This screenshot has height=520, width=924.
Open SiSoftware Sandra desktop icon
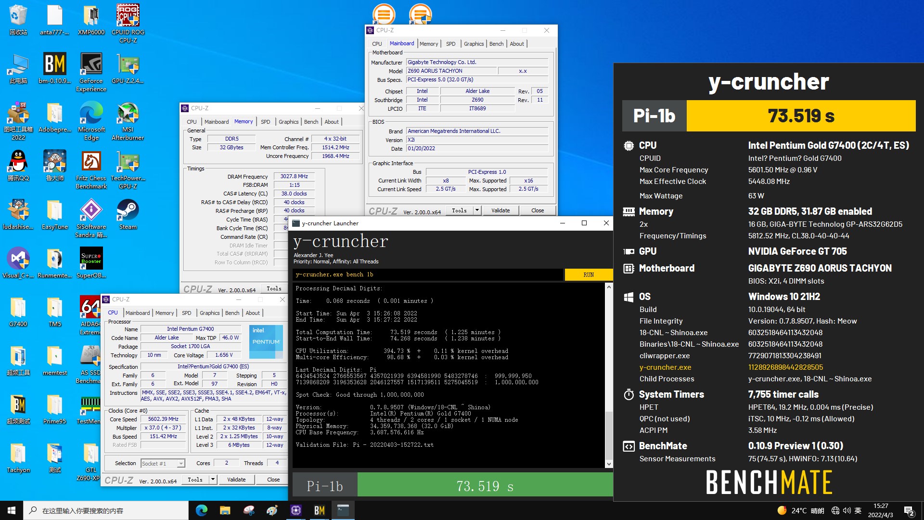tap(91, 218)
